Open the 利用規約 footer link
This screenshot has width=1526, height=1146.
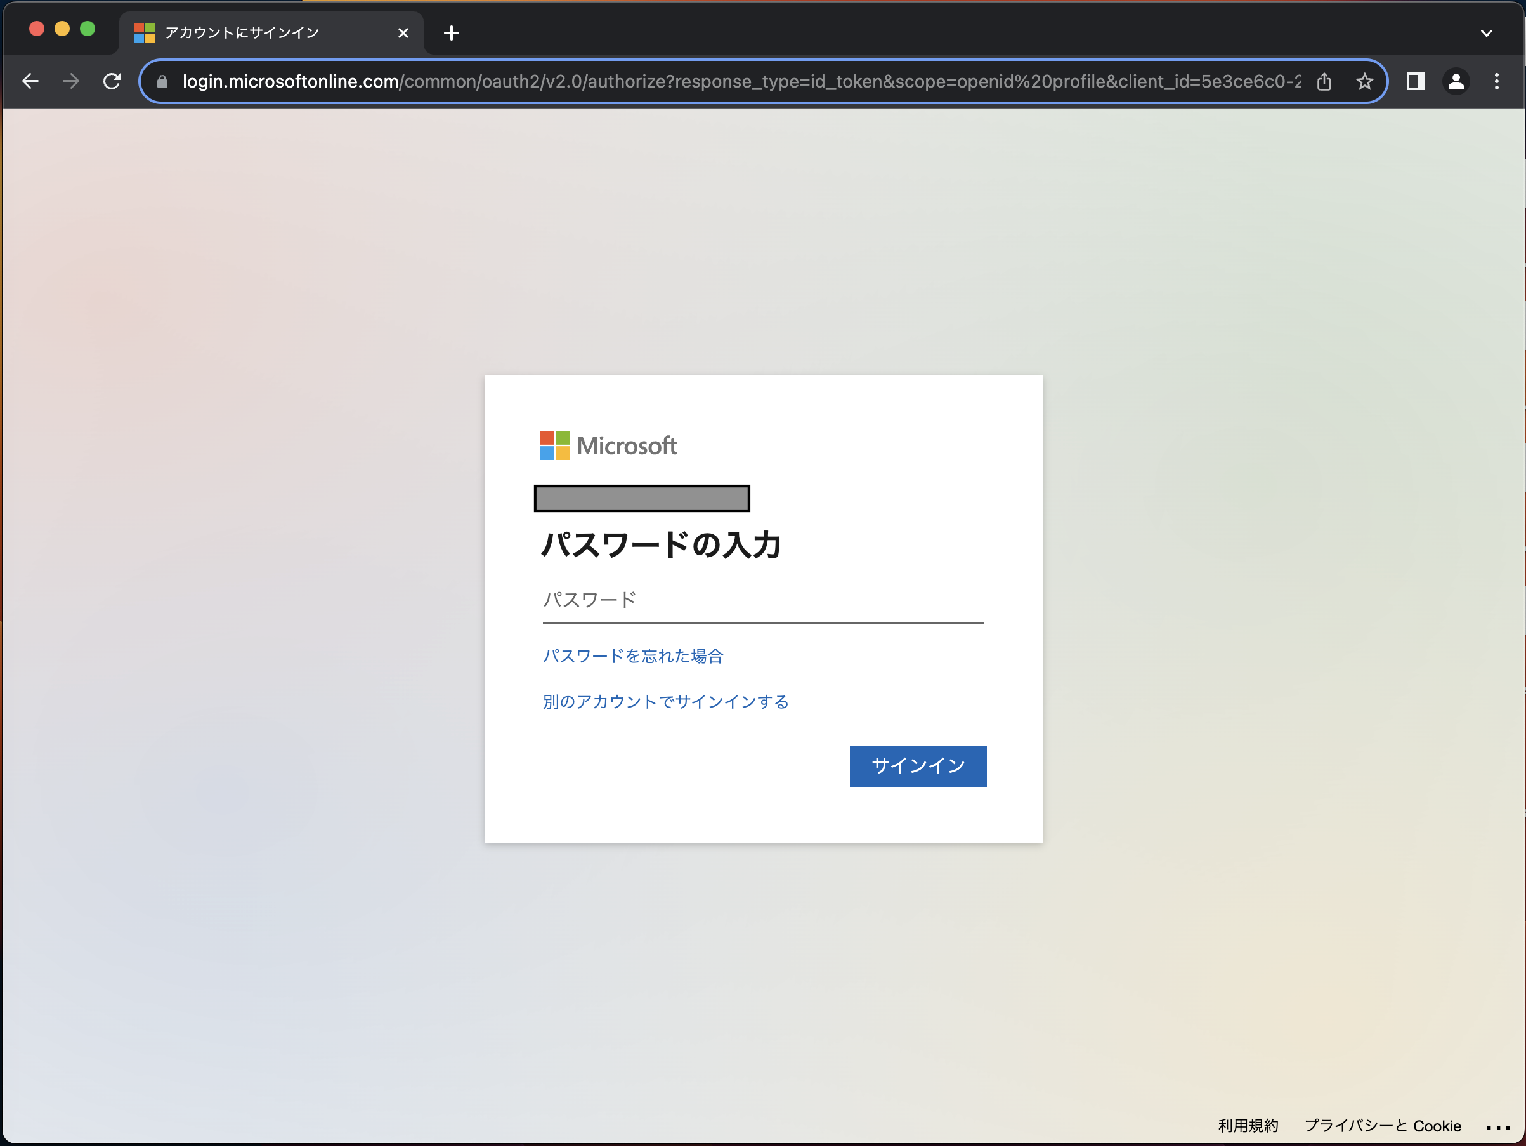(1248, 1126)
